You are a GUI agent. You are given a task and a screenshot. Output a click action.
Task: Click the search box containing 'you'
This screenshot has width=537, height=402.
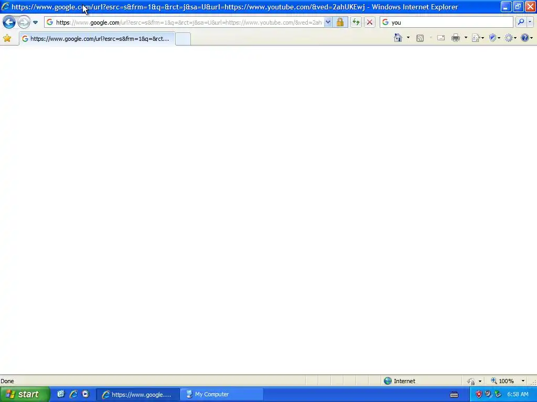tap(446, 22)
